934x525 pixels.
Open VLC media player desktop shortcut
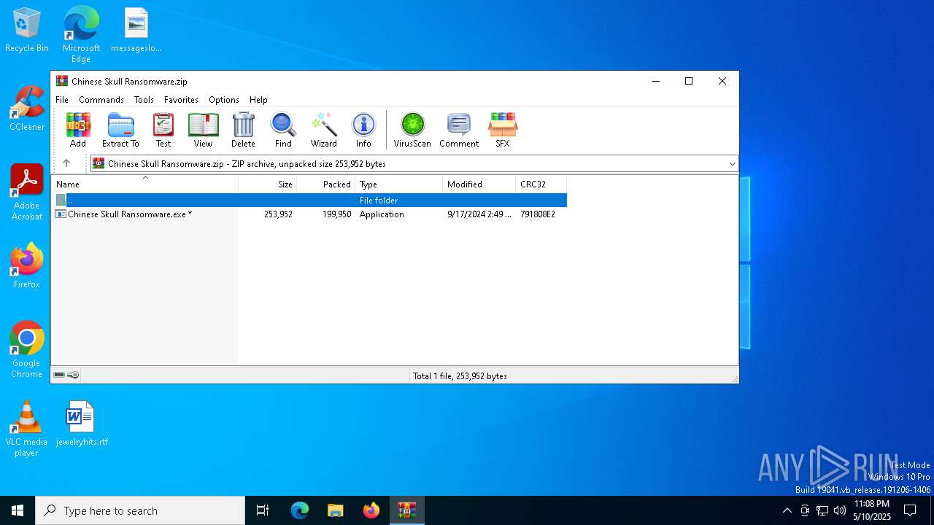coord(26,429)
